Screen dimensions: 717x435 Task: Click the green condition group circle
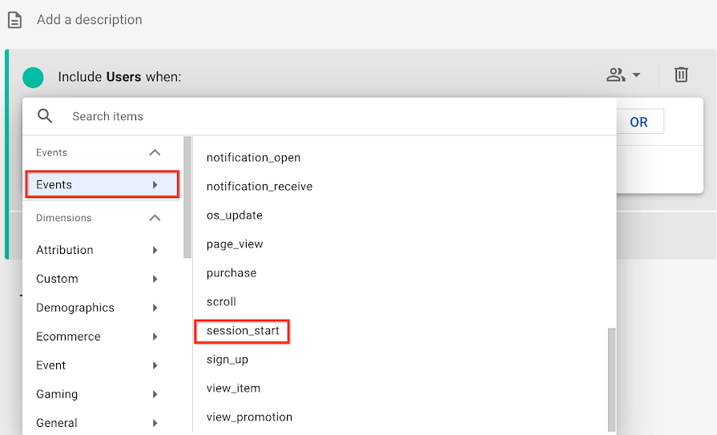33,77
